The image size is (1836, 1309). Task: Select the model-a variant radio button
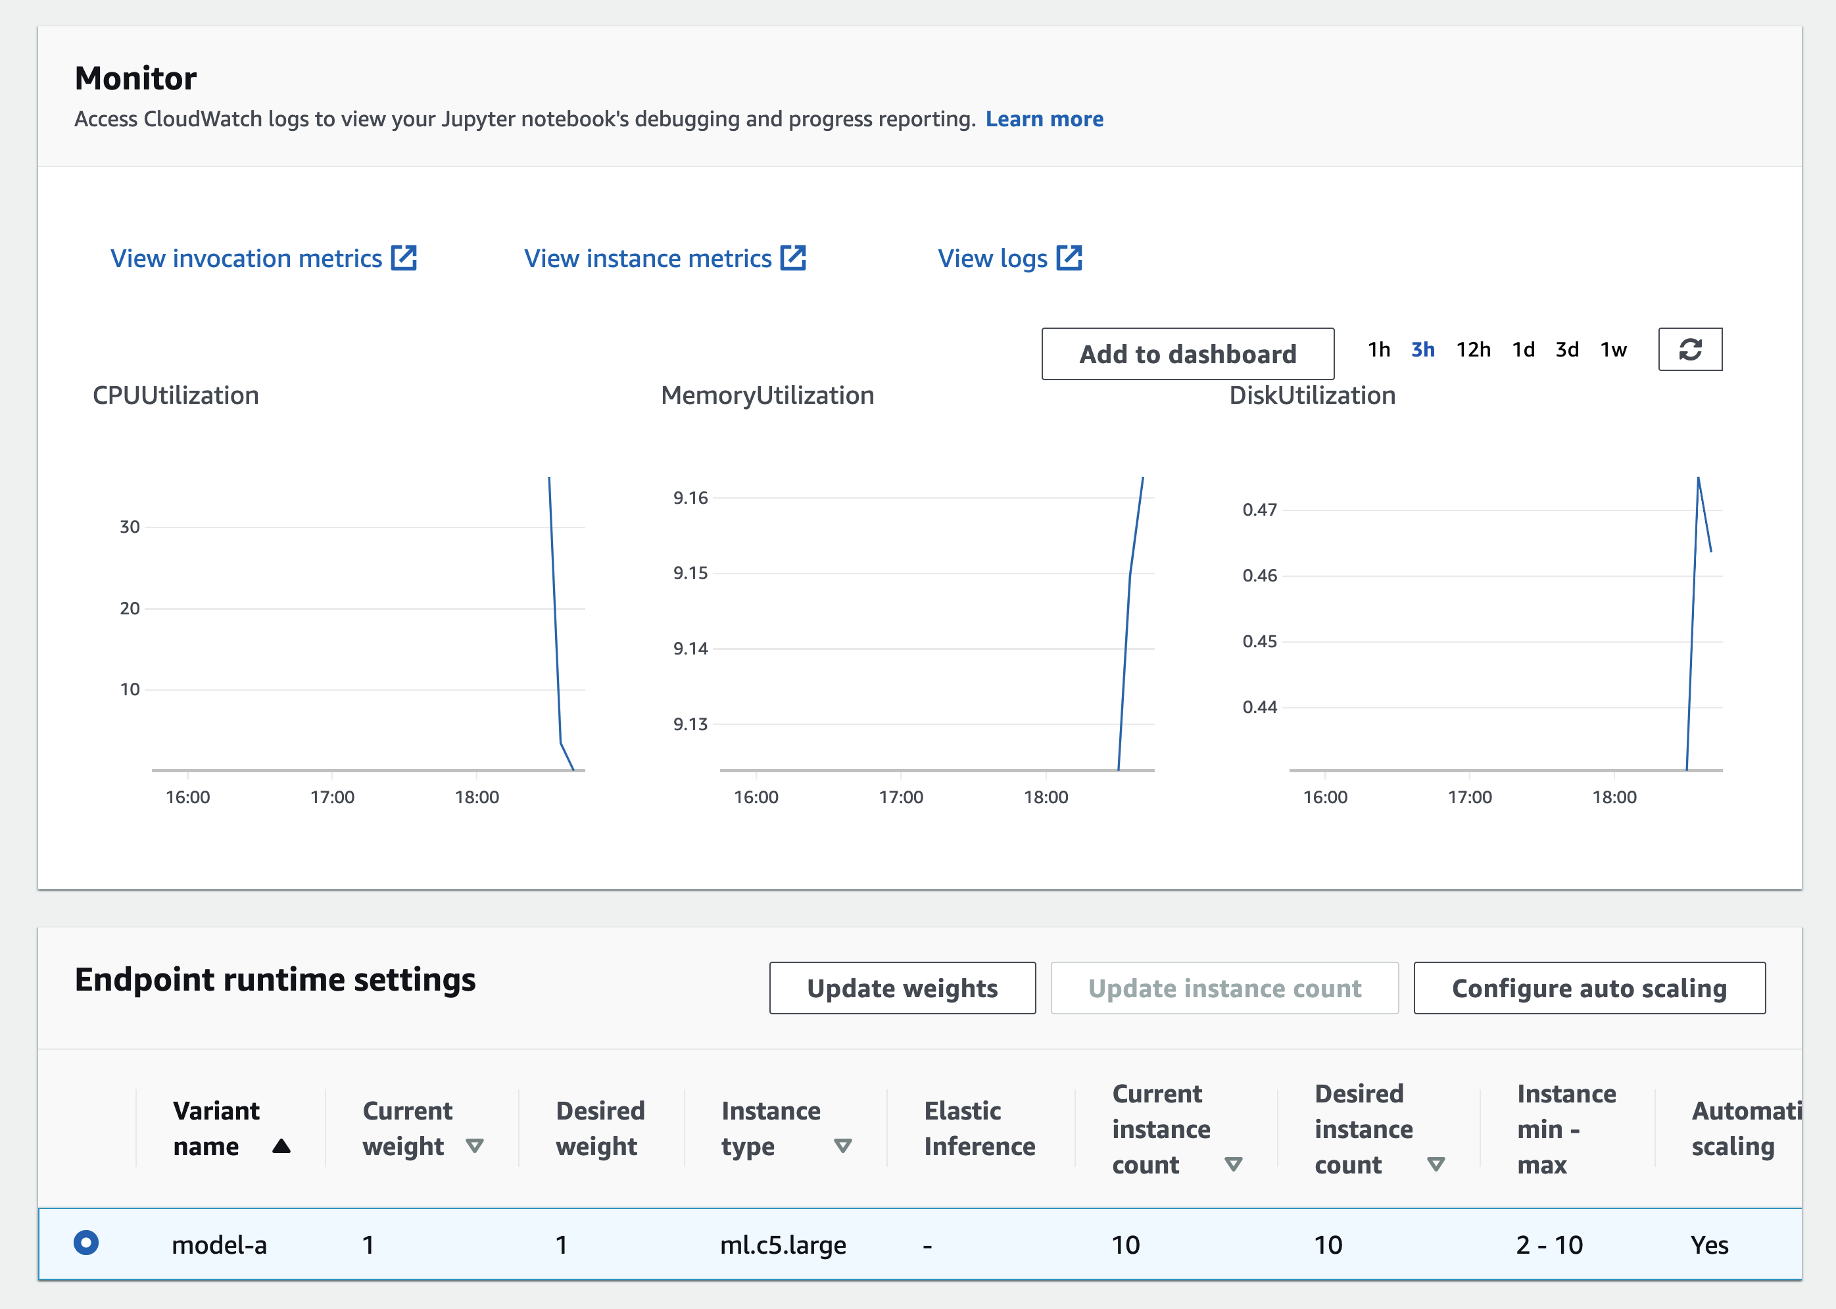(86, 1243)
